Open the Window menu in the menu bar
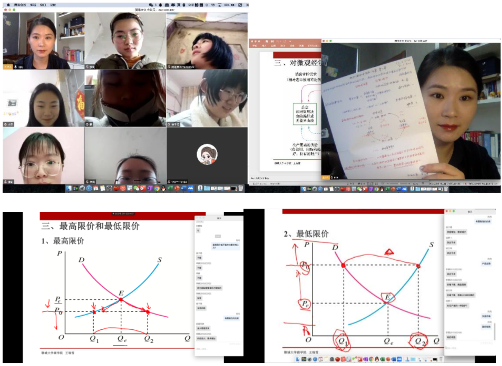Image resolution: width=502 pixels, height=366 pixels. coord(43,5)
